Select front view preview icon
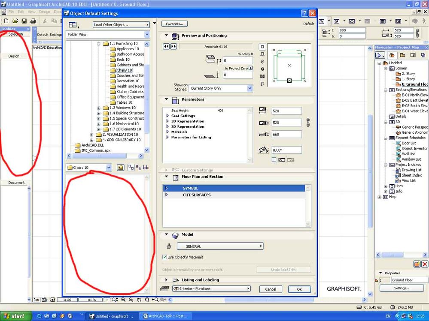Screen dimensions: 429x321 [262, 54]
